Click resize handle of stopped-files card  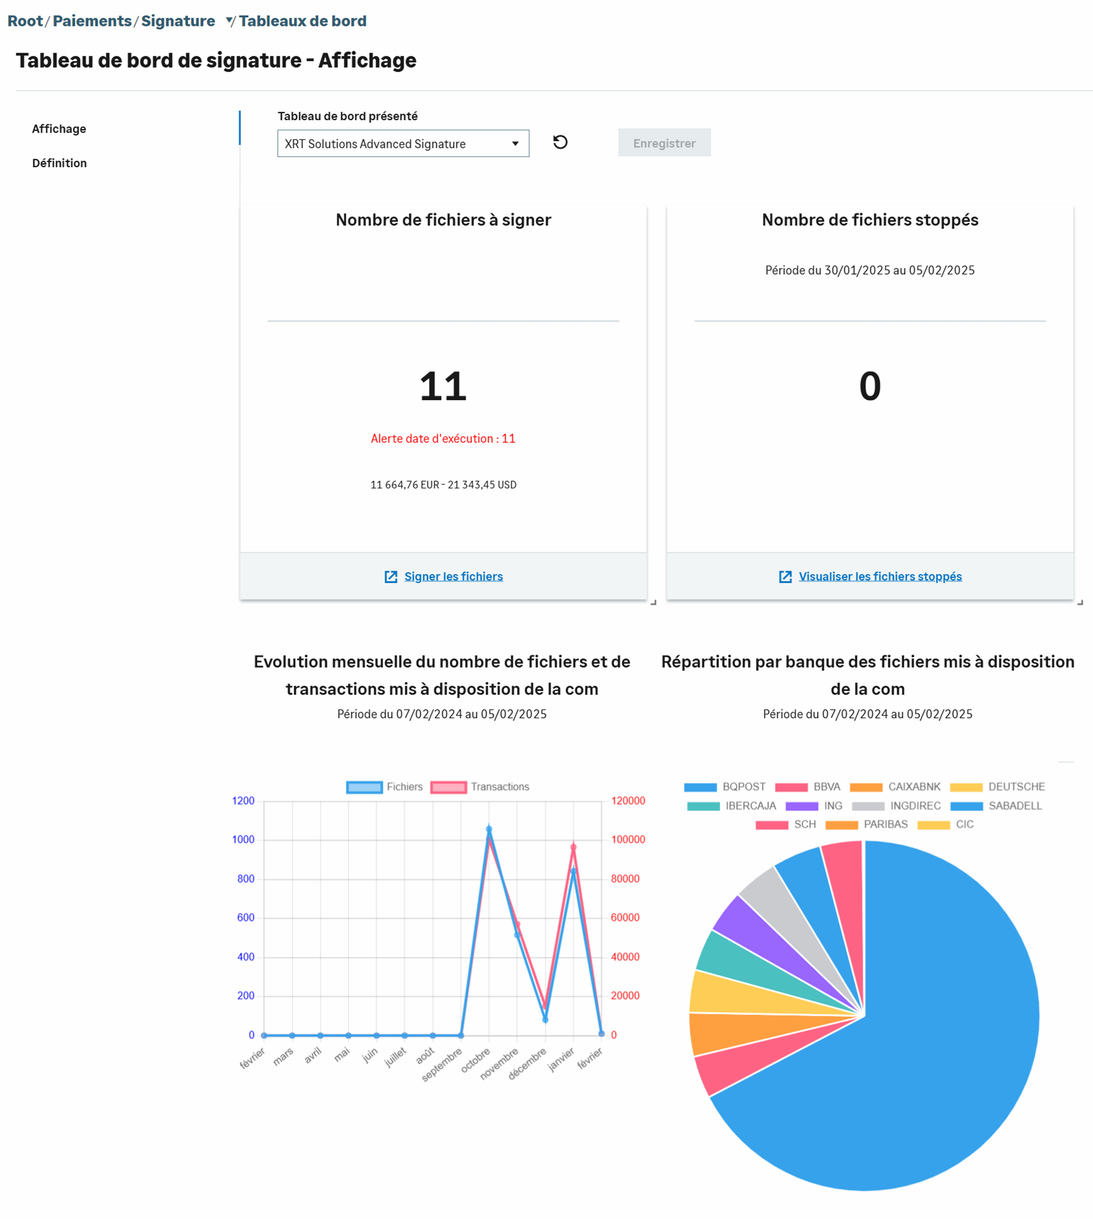coord(1080,602)
